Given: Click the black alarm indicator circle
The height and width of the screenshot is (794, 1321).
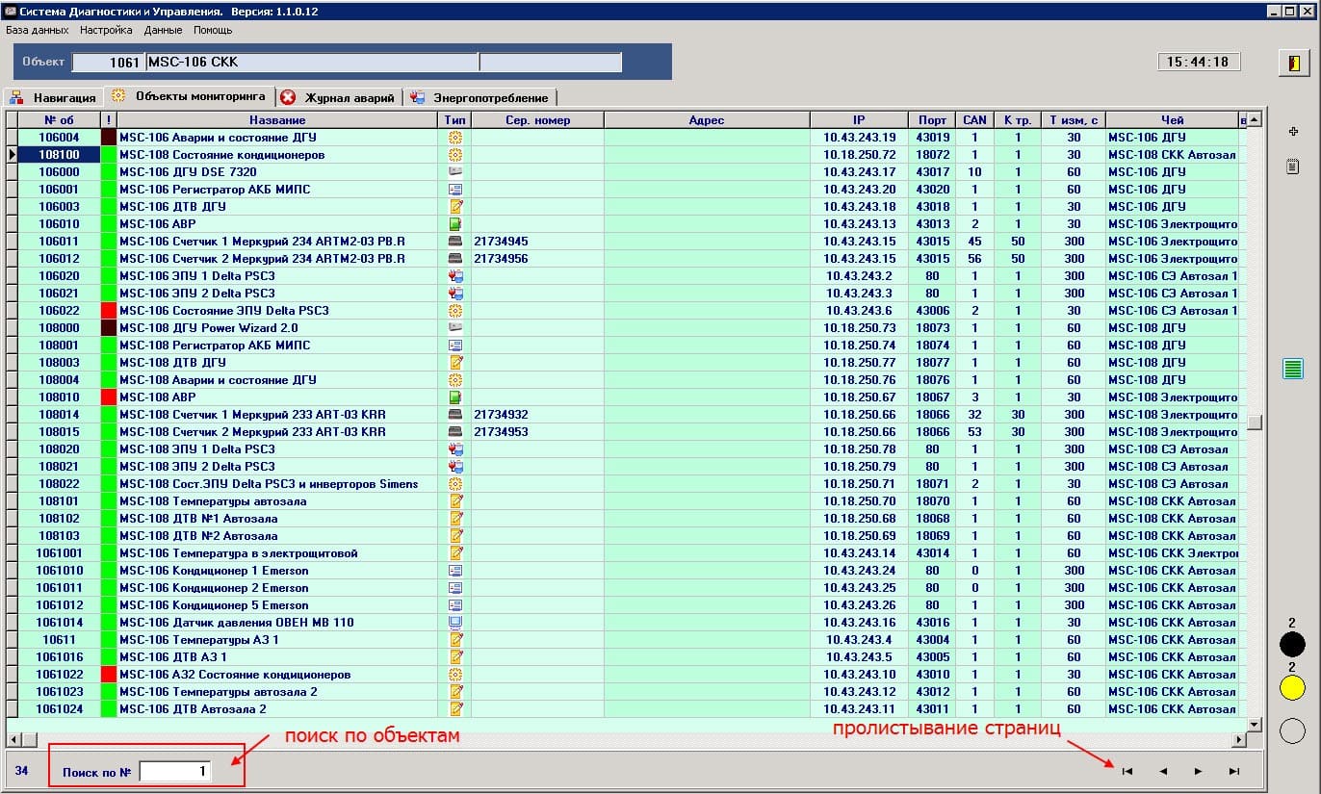Looking at the screenshot, I should click(x=1292, y=644).
